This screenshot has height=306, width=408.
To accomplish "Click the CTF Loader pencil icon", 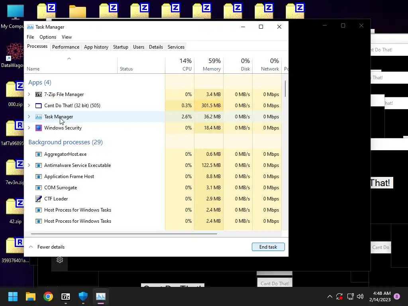I will click(x=39, y=199).
